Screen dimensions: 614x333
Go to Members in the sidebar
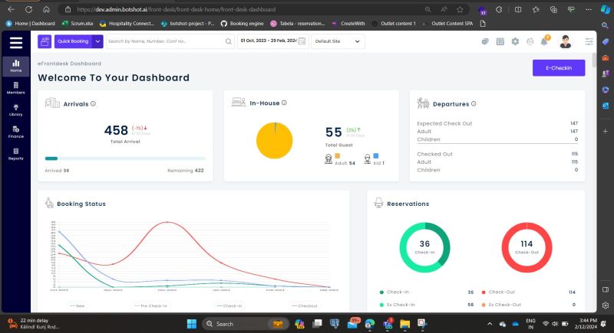16,88
